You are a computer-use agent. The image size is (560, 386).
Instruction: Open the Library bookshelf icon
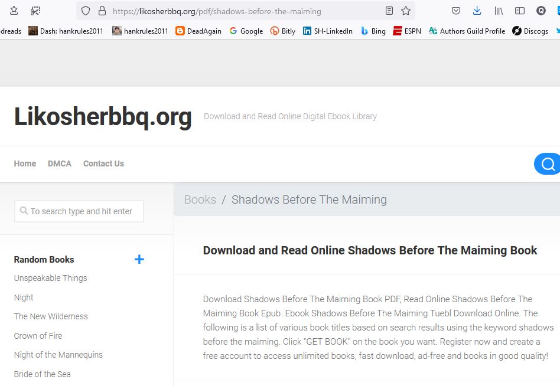pos(499,11)
